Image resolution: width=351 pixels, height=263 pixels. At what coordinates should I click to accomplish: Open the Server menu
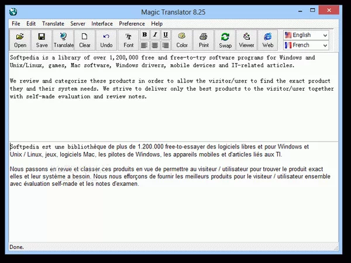(x=78, y=24)
